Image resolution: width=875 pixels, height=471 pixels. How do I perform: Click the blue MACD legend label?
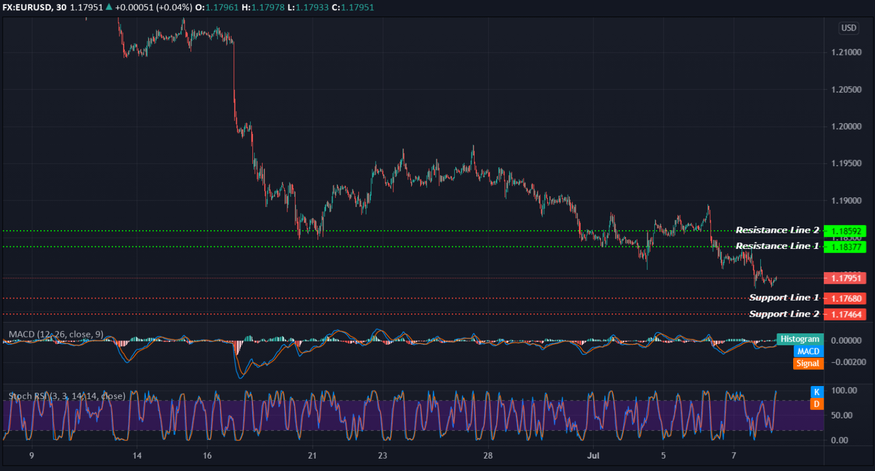pyautogui.click(x=808, y=352)
